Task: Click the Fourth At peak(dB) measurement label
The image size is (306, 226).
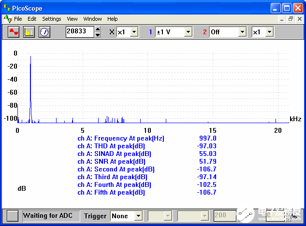Action: pos(114,184)
